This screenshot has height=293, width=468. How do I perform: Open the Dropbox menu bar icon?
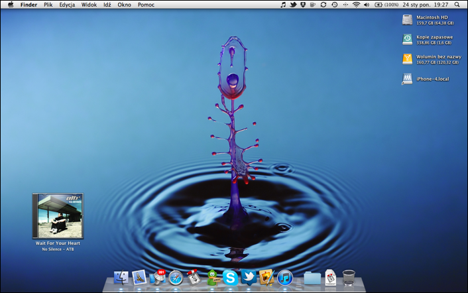tap(303, 5)
